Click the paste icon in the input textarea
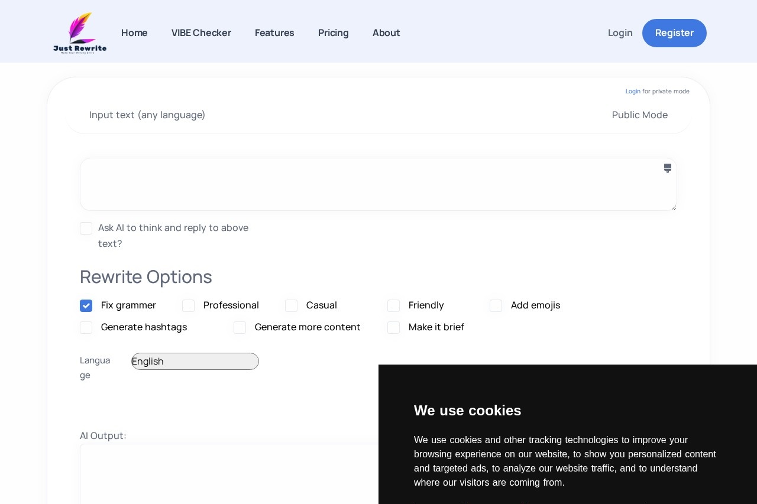This screenshot has width=757, height=504. pos(667,168)
